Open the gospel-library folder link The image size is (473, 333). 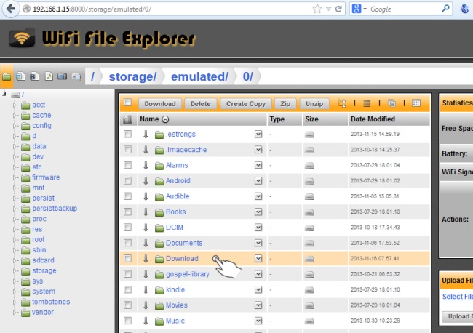pyautogui.click(x=188, y=274)
